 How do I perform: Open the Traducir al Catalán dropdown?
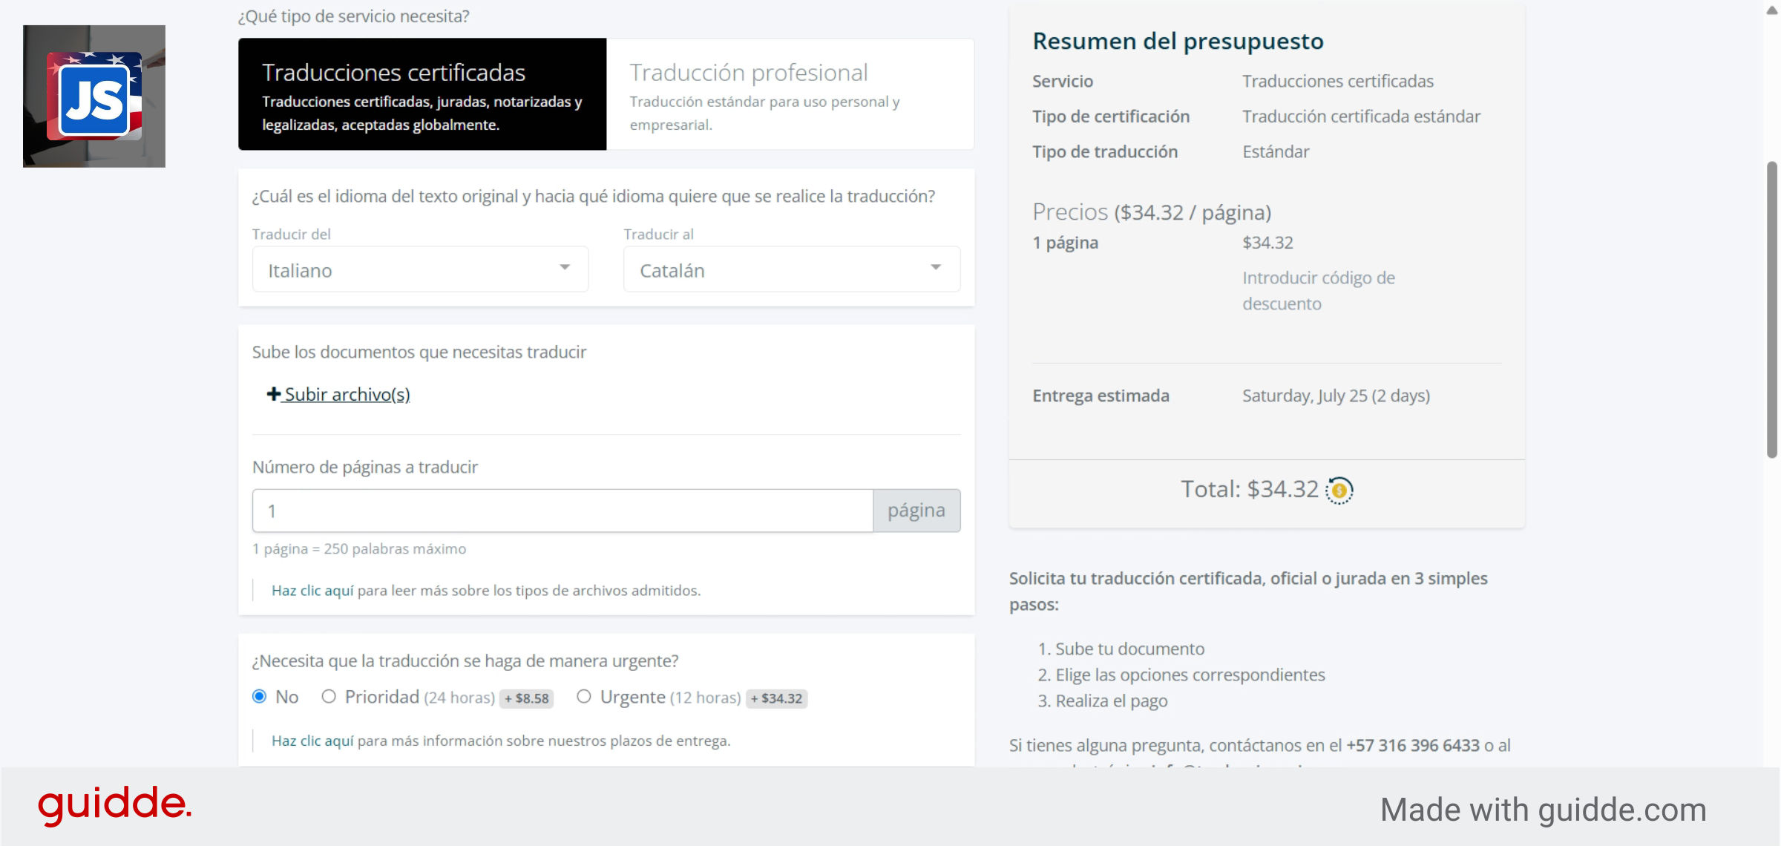tap(792, 269)
